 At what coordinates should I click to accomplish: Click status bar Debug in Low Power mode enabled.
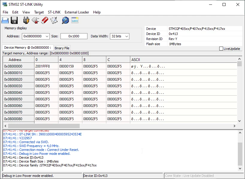42,176
